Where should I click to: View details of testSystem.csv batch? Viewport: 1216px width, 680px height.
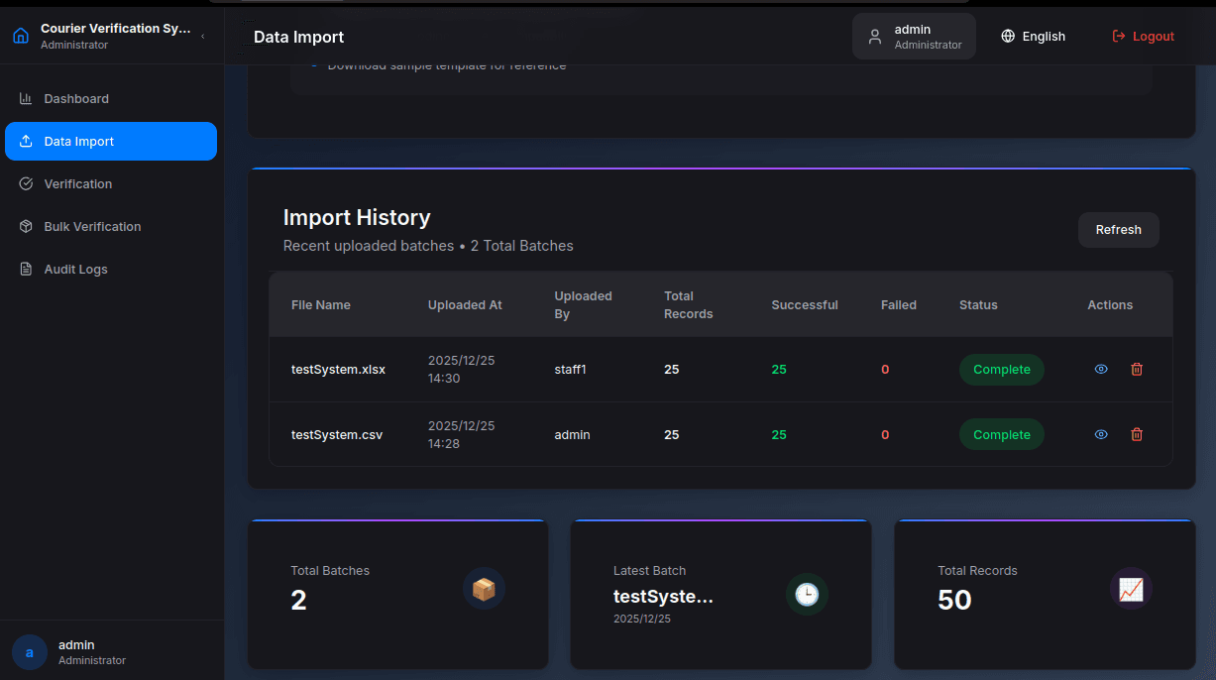point(1101,435)
